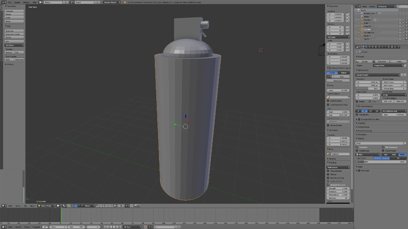Open the Render menu in top bar
This screenshot has height=229, width=408.
click(17, 2)
